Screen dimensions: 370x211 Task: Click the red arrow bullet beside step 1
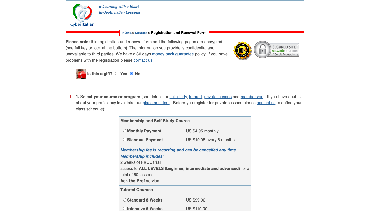click(x=71, y=97)
